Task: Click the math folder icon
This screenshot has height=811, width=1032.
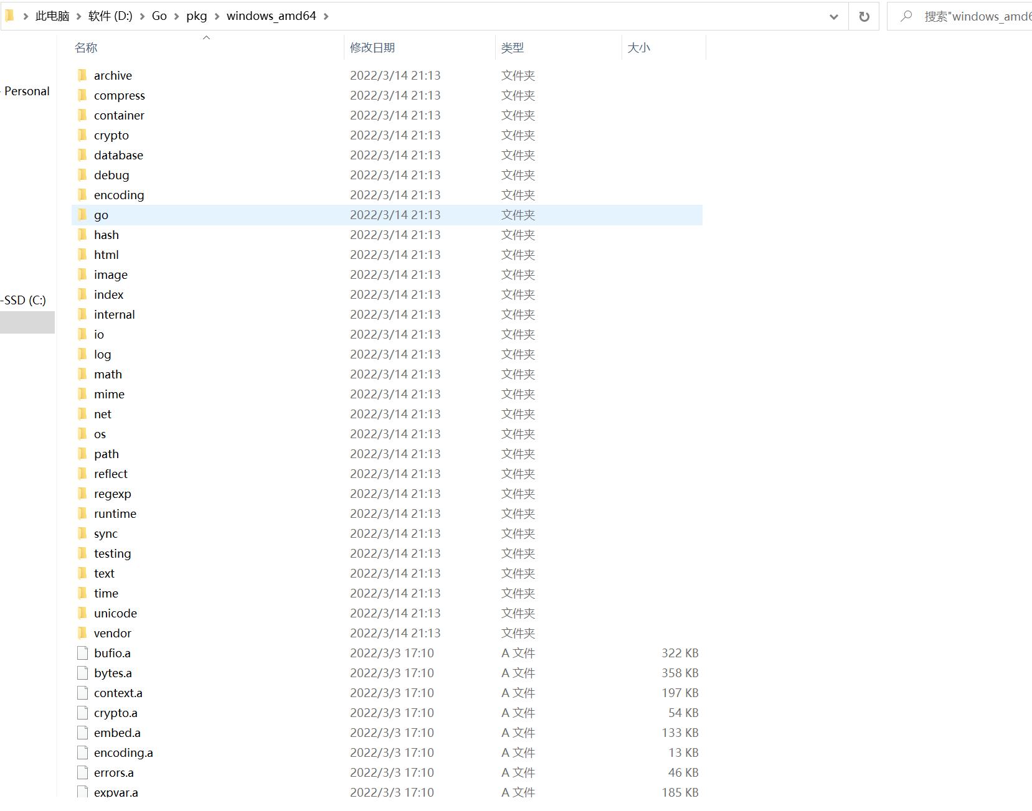Action: point(82,374)
